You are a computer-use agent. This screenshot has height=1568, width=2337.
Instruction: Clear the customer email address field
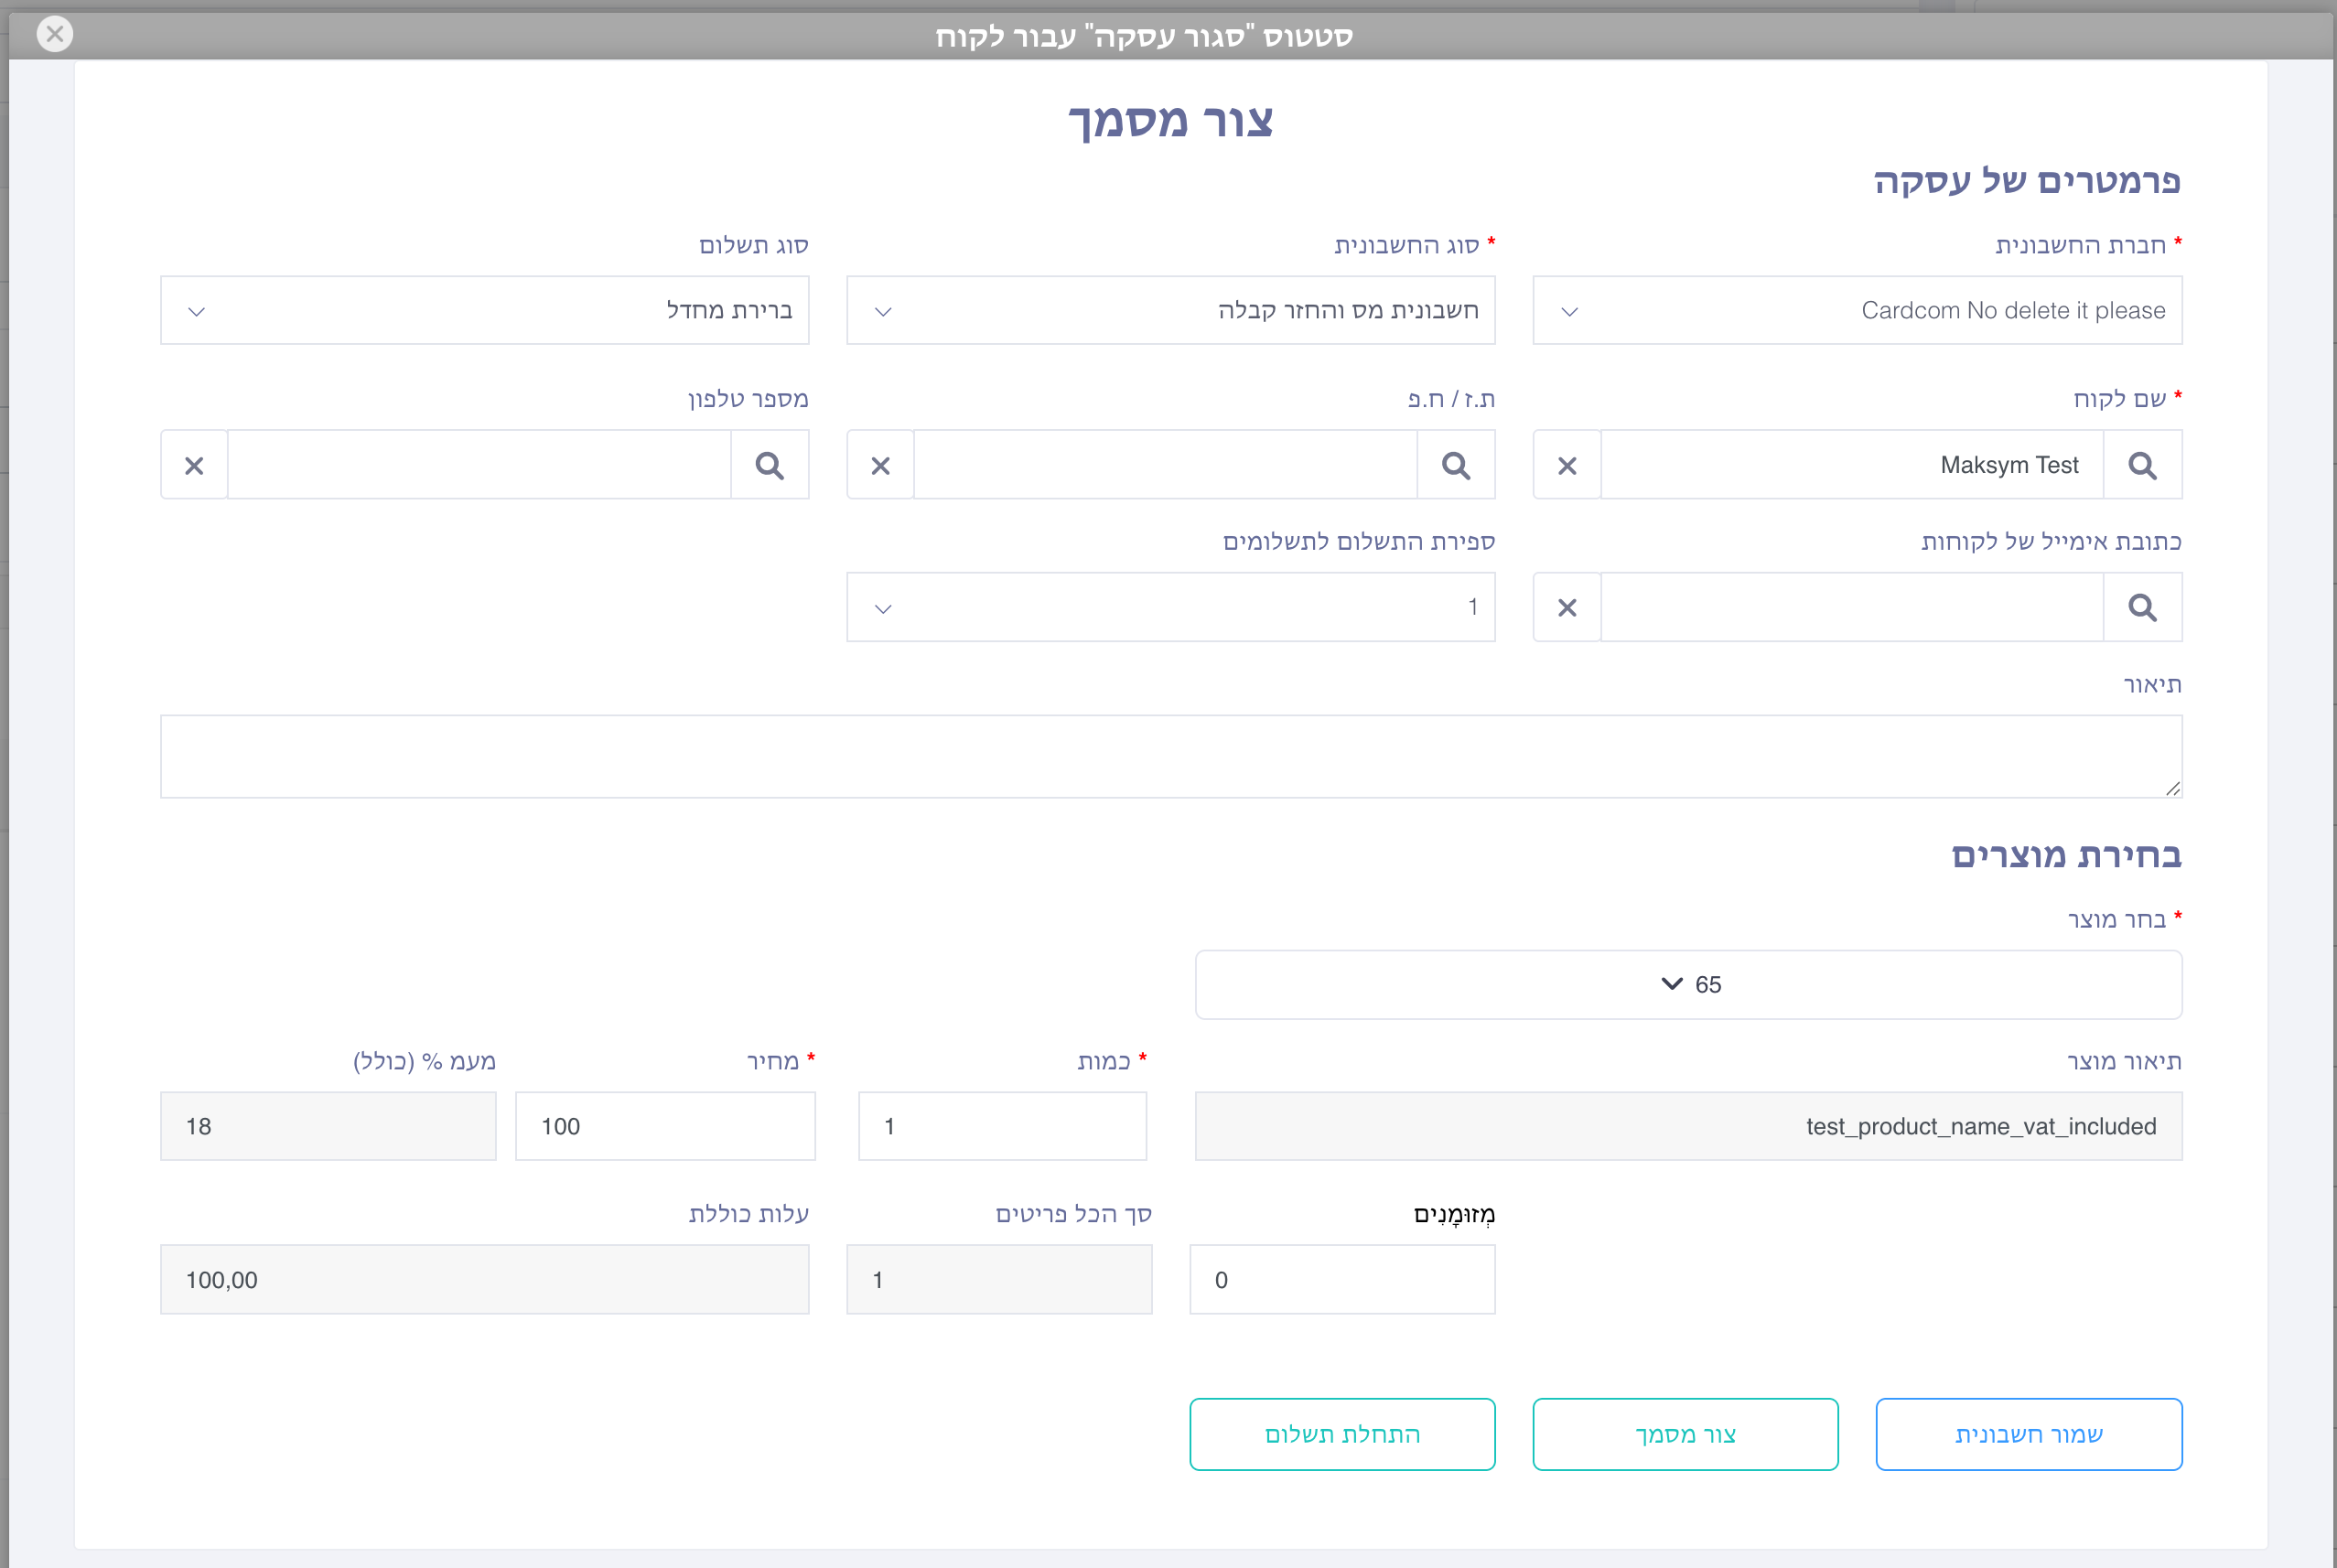[1567, 607]
